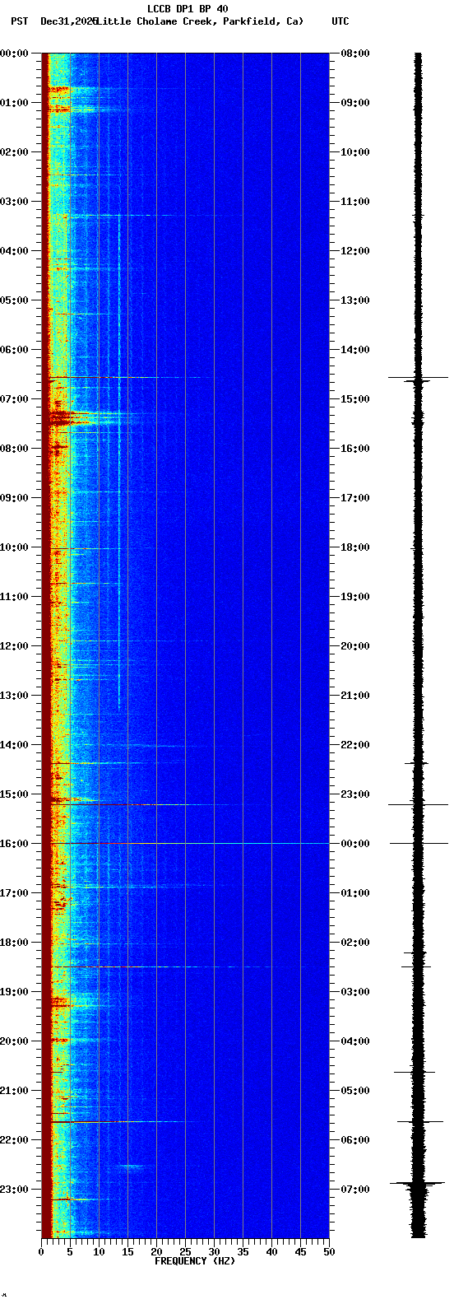Click the PST time label '02:00'
The height and width of the screenshot is (1304, 454).
click(14, 152)
